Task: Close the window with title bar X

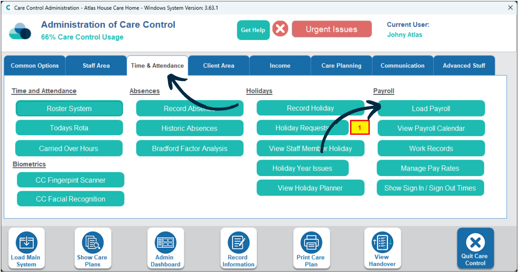Action: pyautogui.click(x=510, y=8)
